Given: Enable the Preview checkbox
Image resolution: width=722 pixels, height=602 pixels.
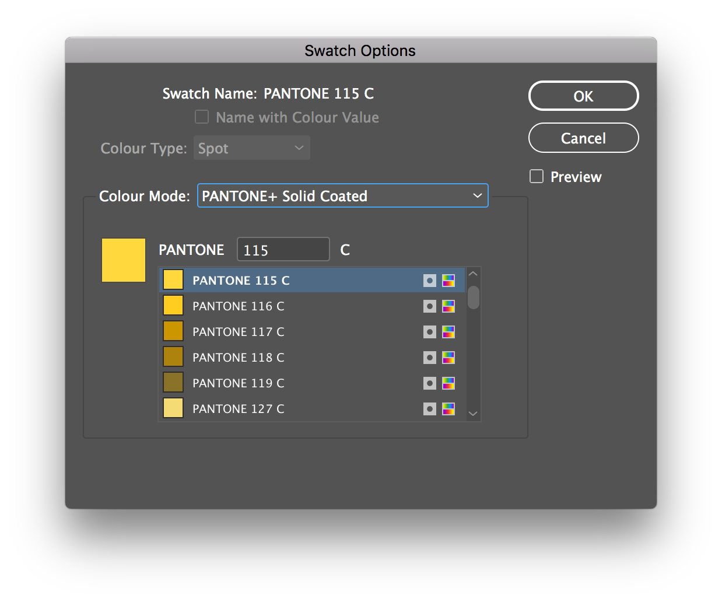Looking at the screenshot, I should coord(537,176).
